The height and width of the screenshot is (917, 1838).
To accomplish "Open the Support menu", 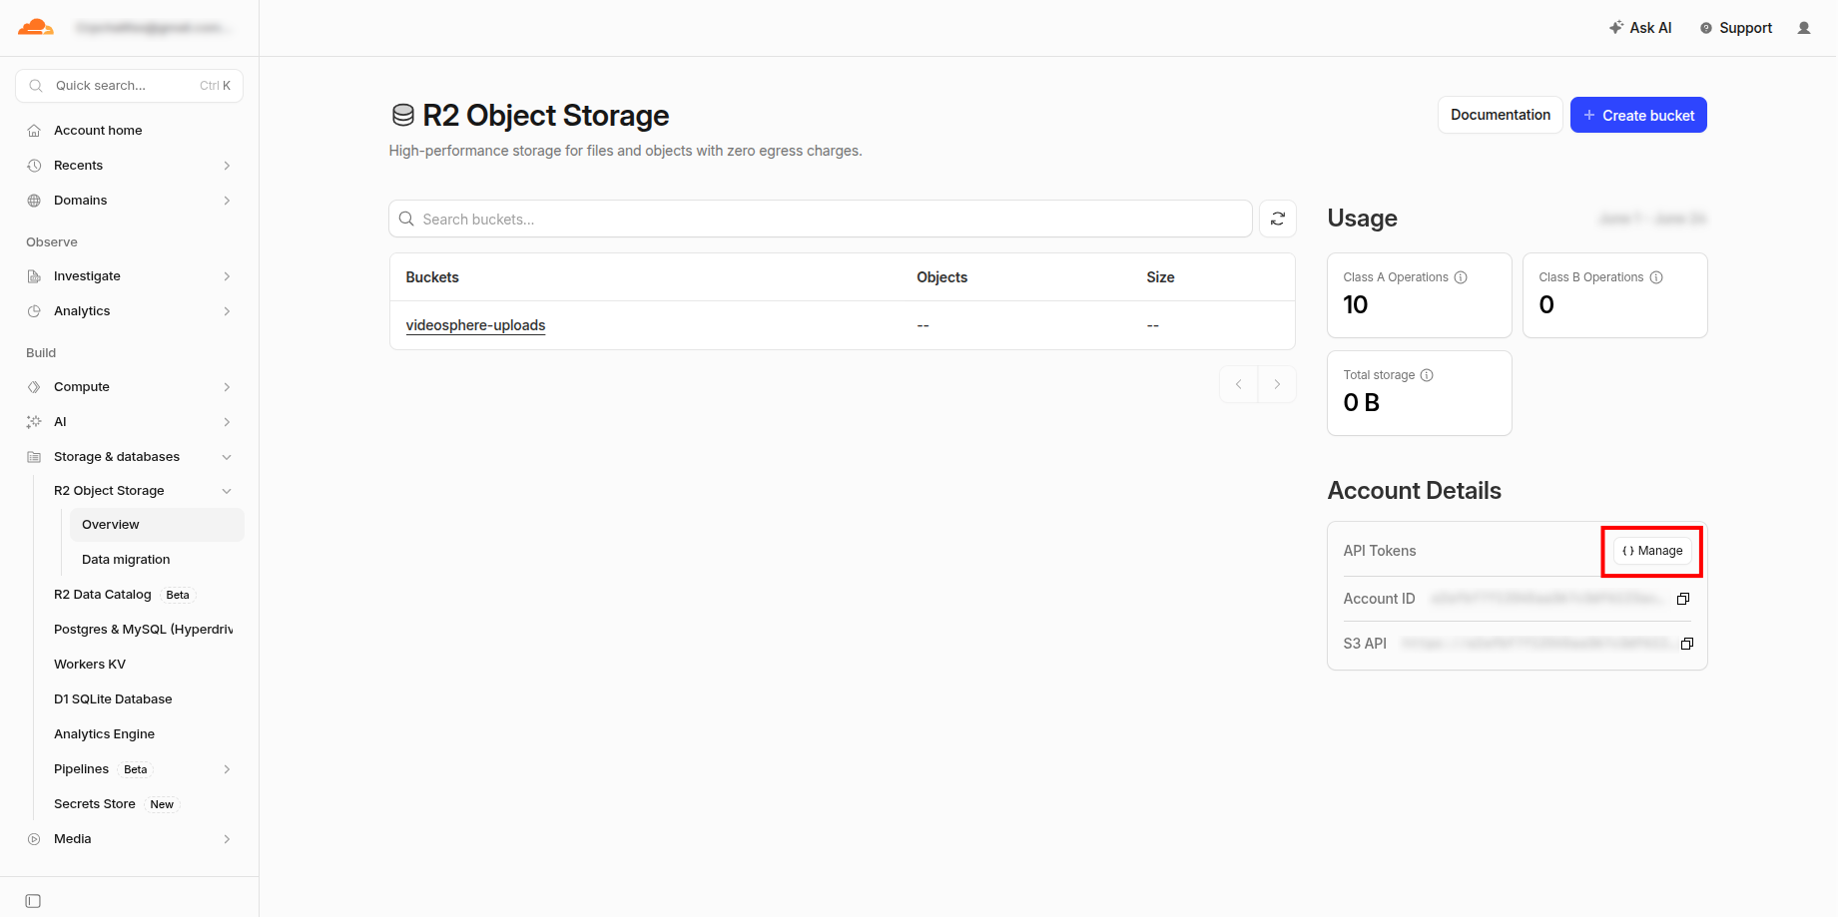I will pyautogui.click(x=1736, y=28).
